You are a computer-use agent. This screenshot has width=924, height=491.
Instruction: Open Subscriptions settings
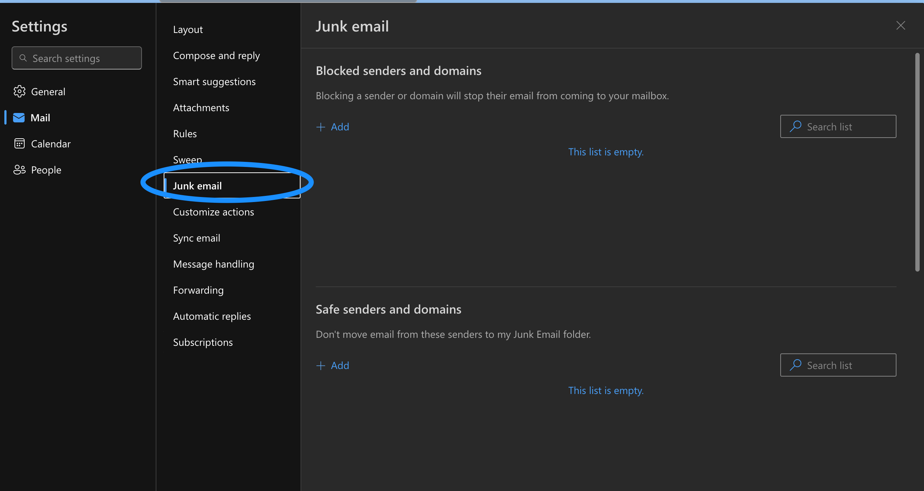[x=203, y=342]
